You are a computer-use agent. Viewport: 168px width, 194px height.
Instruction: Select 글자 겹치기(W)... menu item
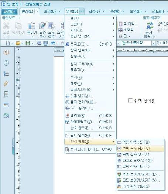(x=90, y=102)
